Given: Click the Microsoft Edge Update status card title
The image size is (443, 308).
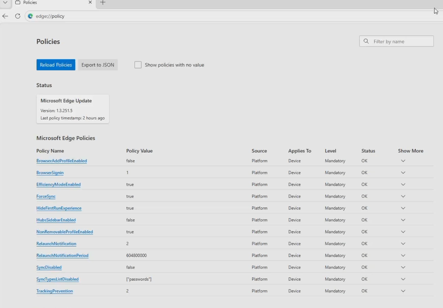Looking at the screenshot, I should (x=66, y=101).
